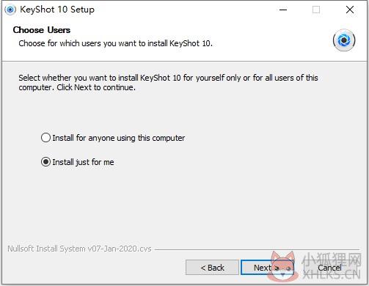
Task: Click the KeyShot icon in the title bar
Action: click(10, 10)
